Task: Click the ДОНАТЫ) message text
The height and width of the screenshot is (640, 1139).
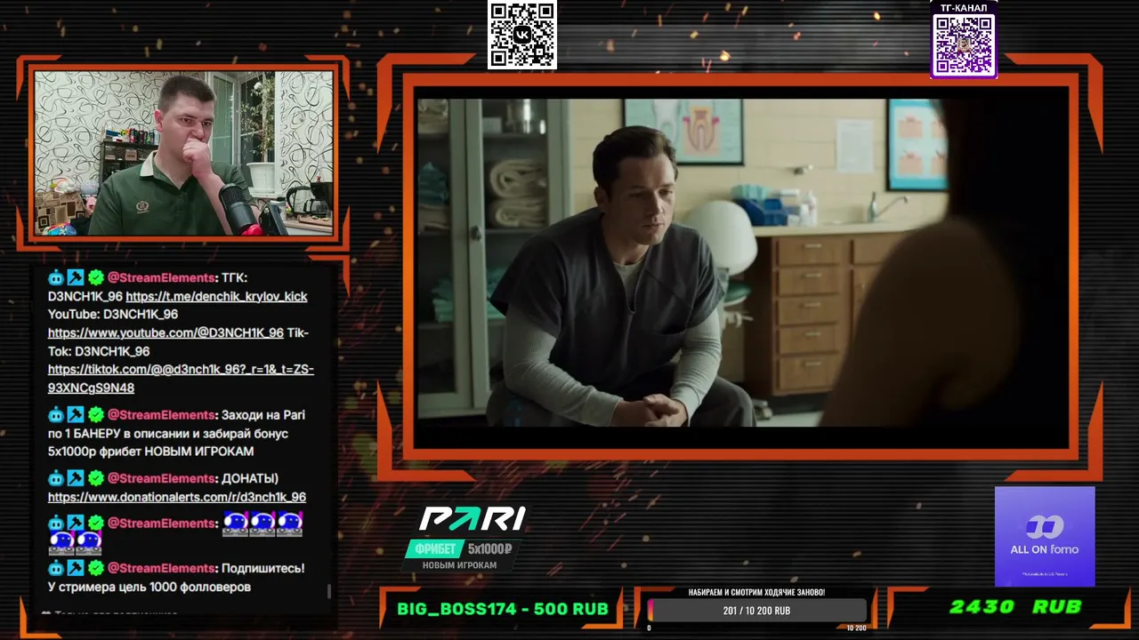Action: 250,478
